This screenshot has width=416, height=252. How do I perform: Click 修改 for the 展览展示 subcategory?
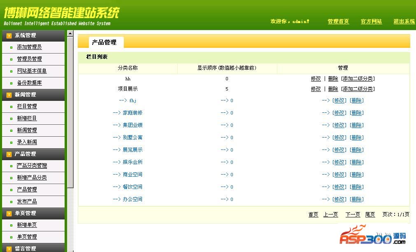pyautogui.click(x=339, y=150)
